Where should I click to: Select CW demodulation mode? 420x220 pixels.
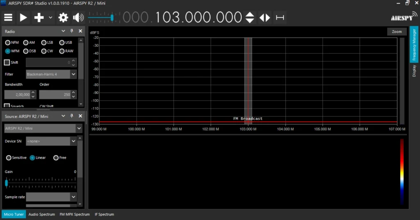coord(47,51)
